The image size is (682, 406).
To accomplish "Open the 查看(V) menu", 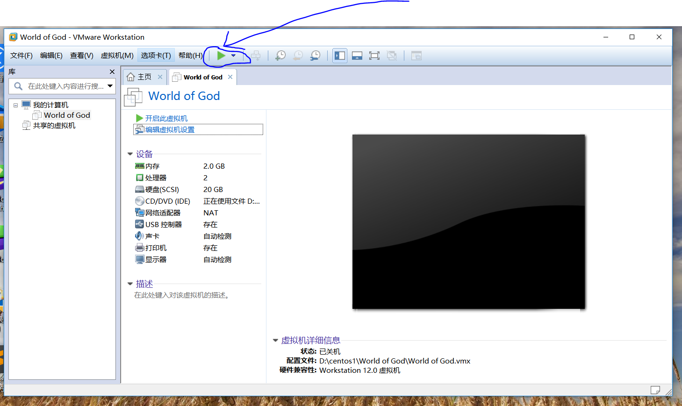I will [82, 56].
